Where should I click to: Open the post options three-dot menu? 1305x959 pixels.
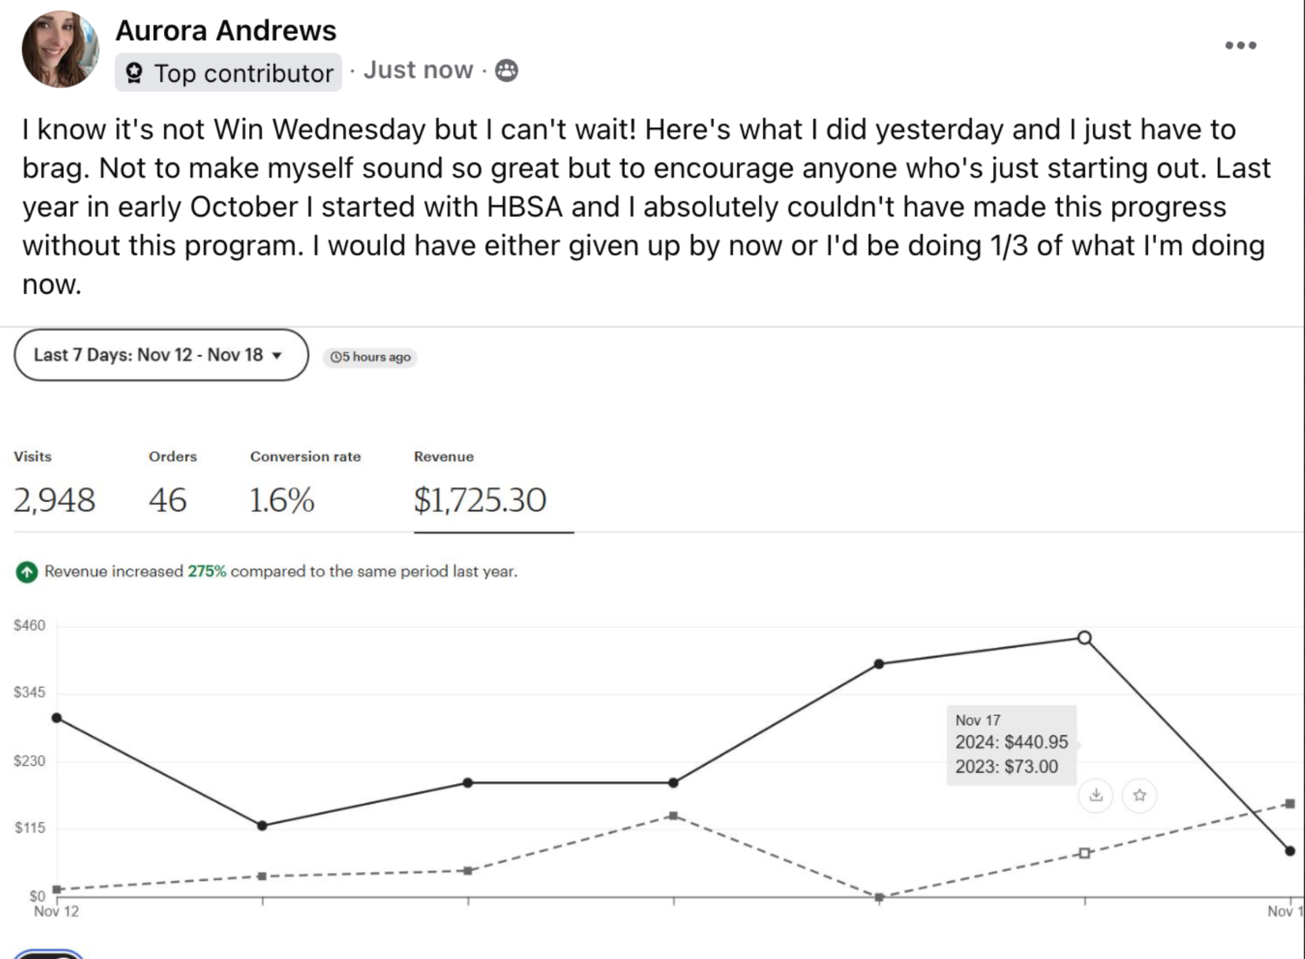(1240, 45)
